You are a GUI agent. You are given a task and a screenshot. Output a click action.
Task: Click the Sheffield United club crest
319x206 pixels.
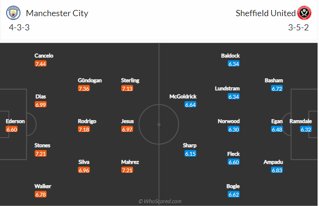(304, 13)
